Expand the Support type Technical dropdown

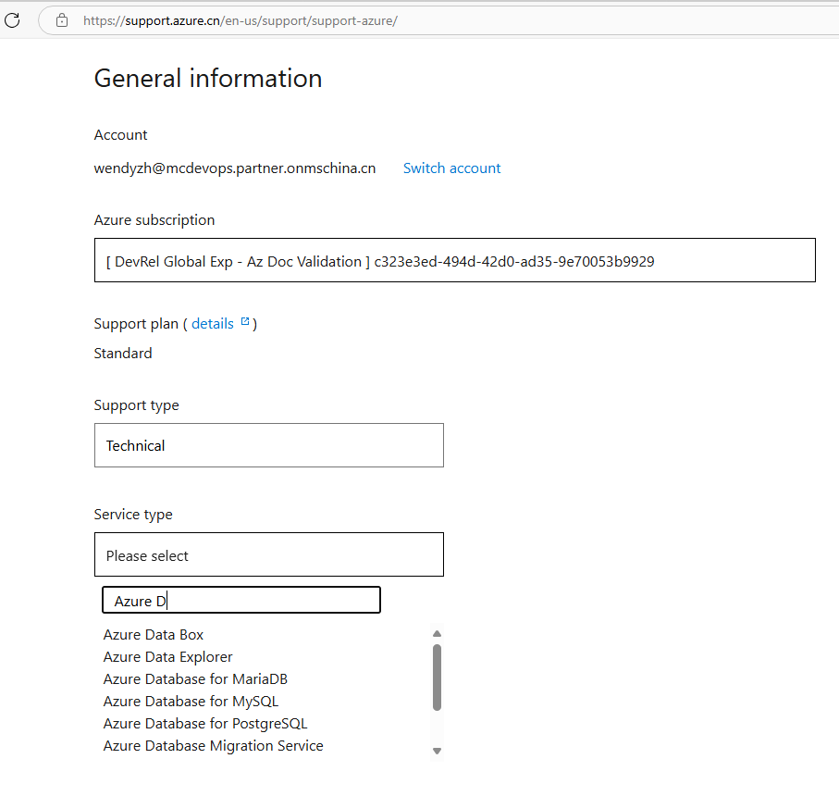[x=268, y=445]
